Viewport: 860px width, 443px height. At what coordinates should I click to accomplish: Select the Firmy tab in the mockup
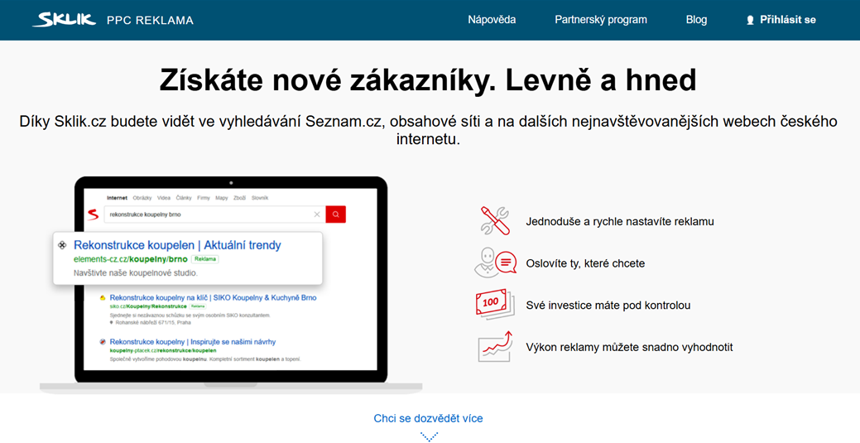204,198
